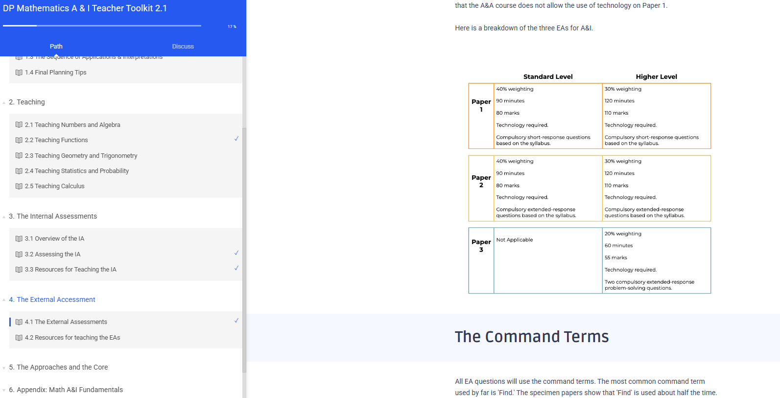The image size is (780, 398).
Task: Click book icon next to 3.3 Resources for Teaching the IA
Action: [19, 270]
